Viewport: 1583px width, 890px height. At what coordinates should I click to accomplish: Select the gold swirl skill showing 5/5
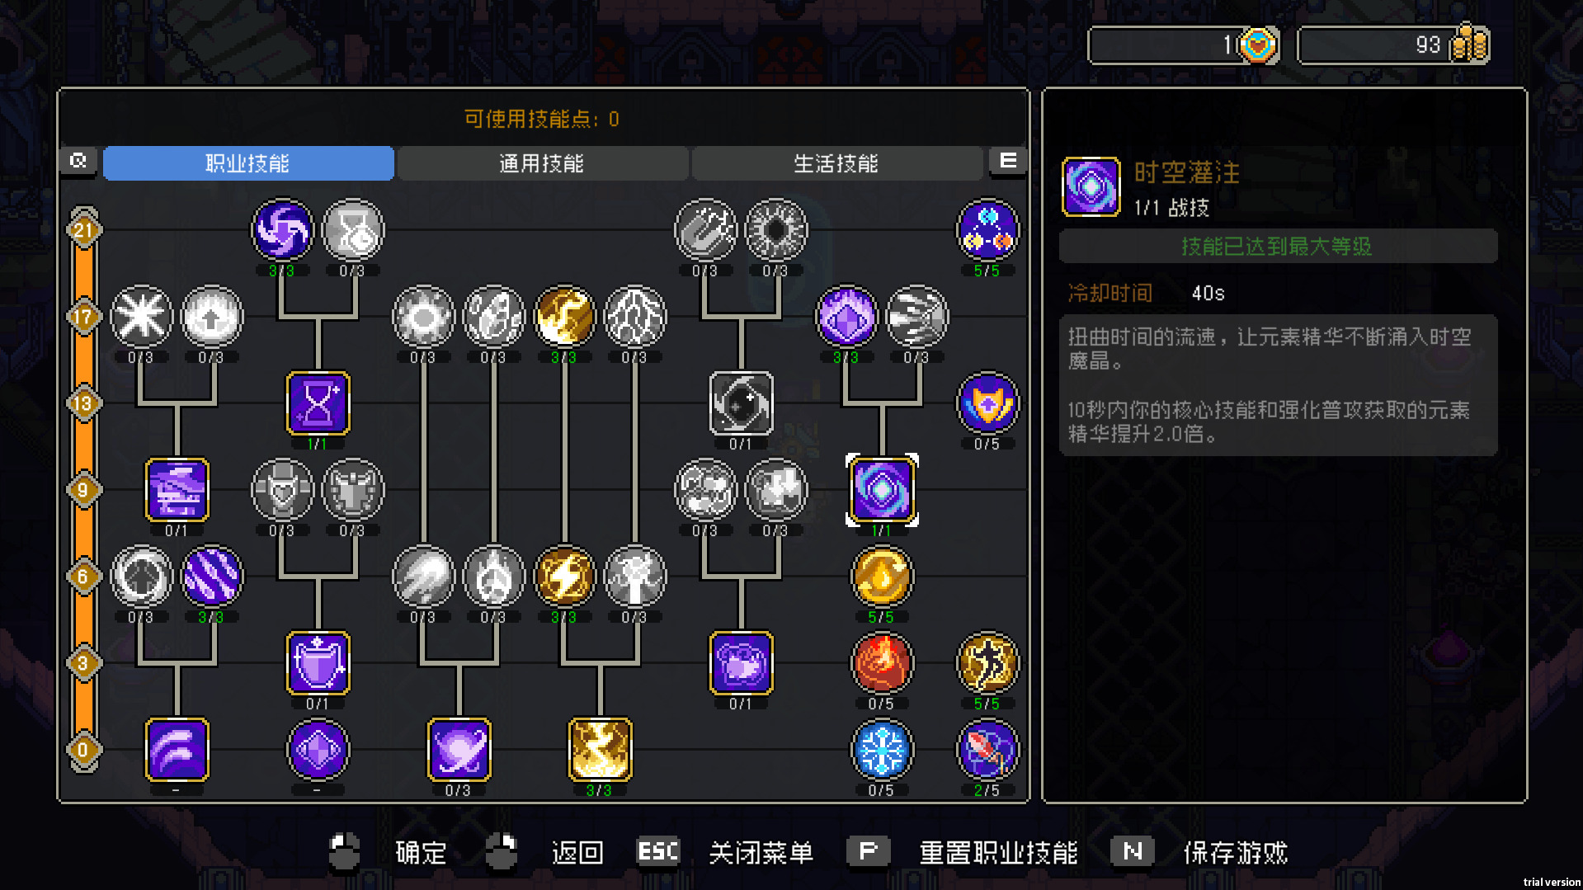[881, 577]
